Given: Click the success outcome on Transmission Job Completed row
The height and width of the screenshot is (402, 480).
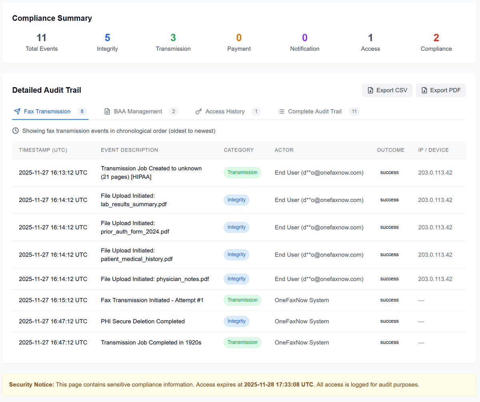Looking at the screenshot, I should [x=389, y=342].
